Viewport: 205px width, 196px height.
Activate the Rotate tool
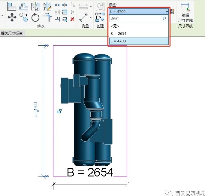35,17
